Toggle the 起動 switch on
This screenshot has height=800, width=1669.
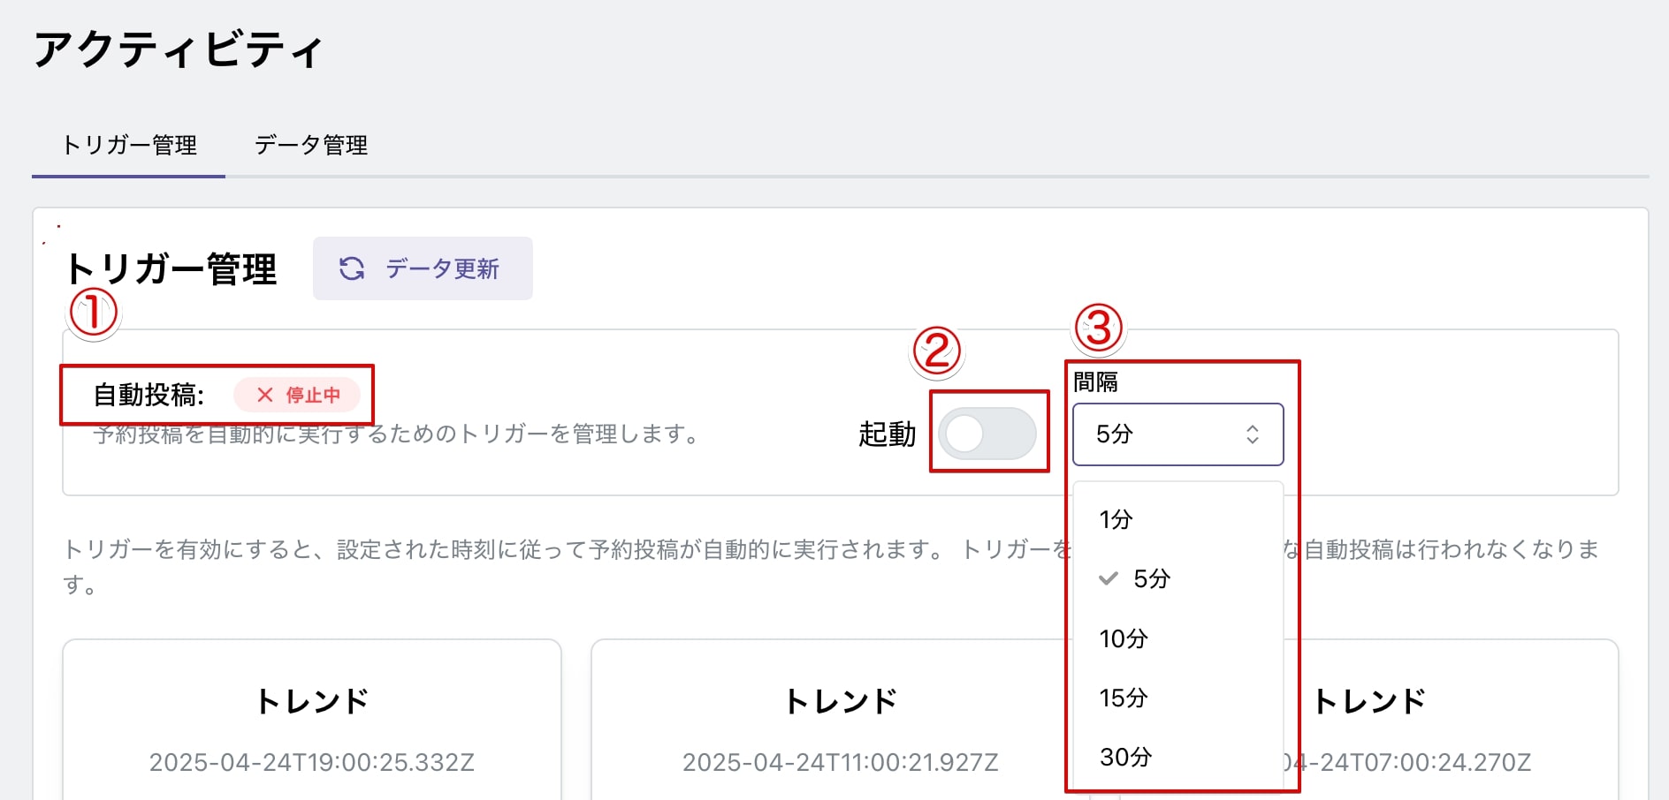click(x=987, y=434)
